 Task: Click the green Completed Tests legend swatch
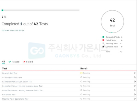[103, 37]
